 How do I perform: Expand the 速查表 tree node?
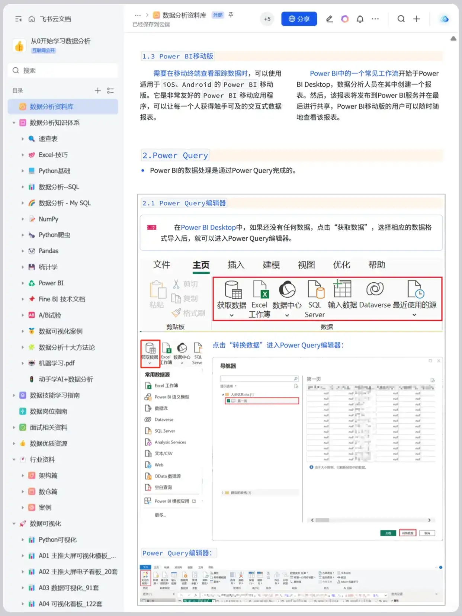coord(22,139)
